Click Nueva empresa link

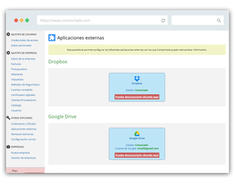[x=20, y=153]
